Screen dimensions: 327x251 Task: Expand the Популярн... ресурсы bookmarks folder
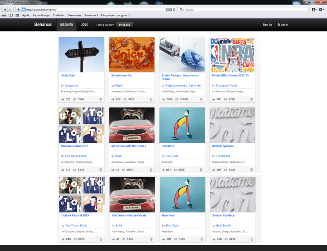coord(116,15)
